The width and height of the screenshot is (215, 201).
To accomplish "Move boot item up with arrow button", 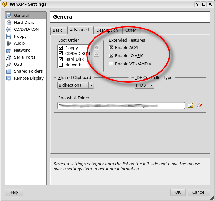I will tap(97, 48).
